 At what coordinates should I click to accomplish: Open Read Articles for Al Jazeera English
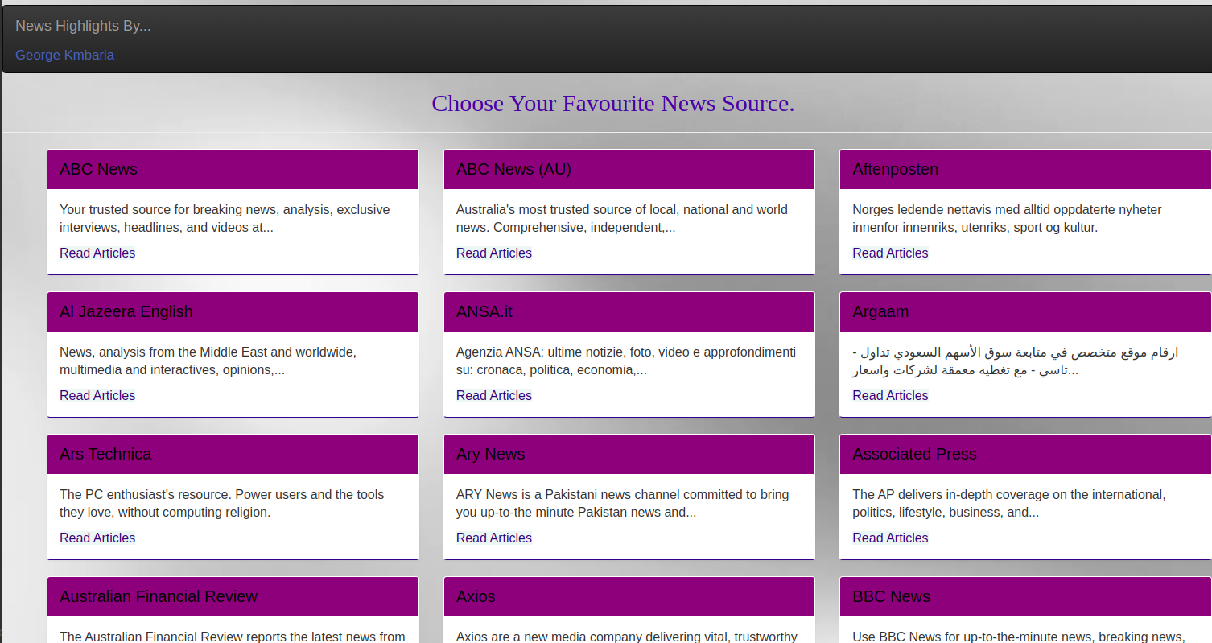pyautogui.click(x=97, y=395)
